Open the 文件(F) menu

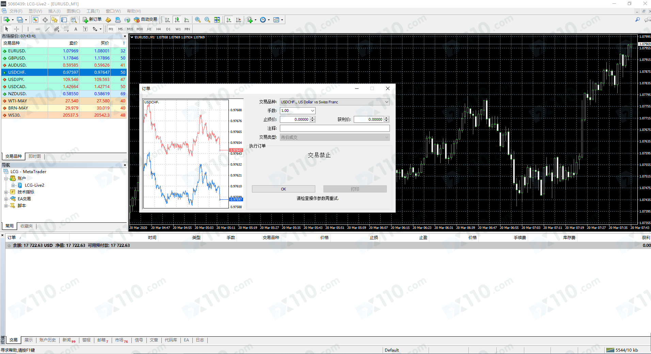point(16,11)
